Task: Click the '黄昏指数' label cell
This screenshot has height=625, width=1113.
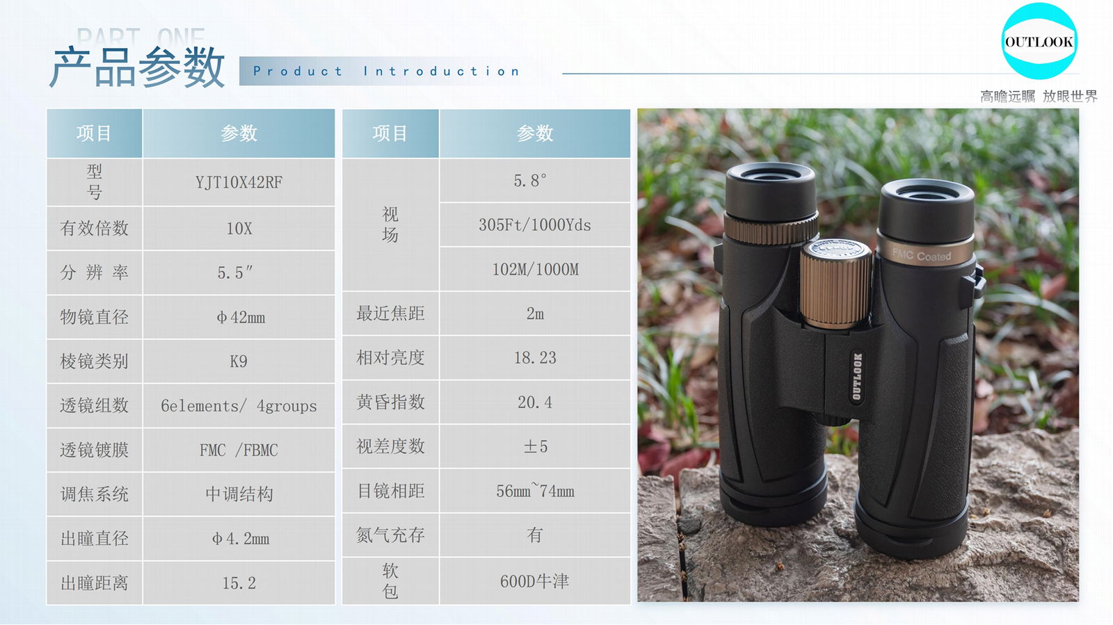Action: click(390, 402)
